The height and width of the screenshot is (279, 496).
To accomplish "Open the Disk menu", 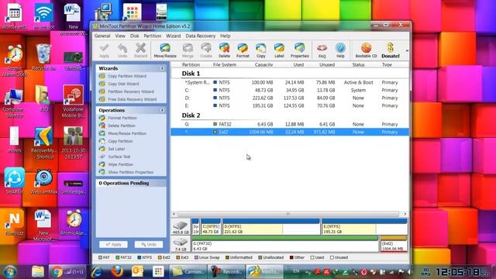I will pyautogui.click(x=134, y=36).
